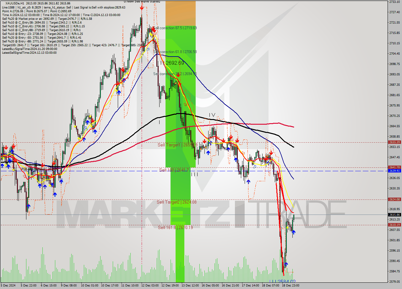This screenshot has height=289, width=402.
Task: Click the 'Point A:2726.06' info line
Action: [37, 11]
